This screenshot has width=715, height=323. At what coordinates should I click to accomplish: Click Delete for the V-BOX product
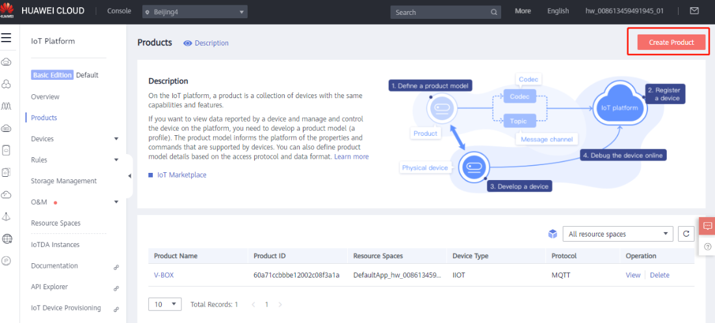(x=659, y=275)
